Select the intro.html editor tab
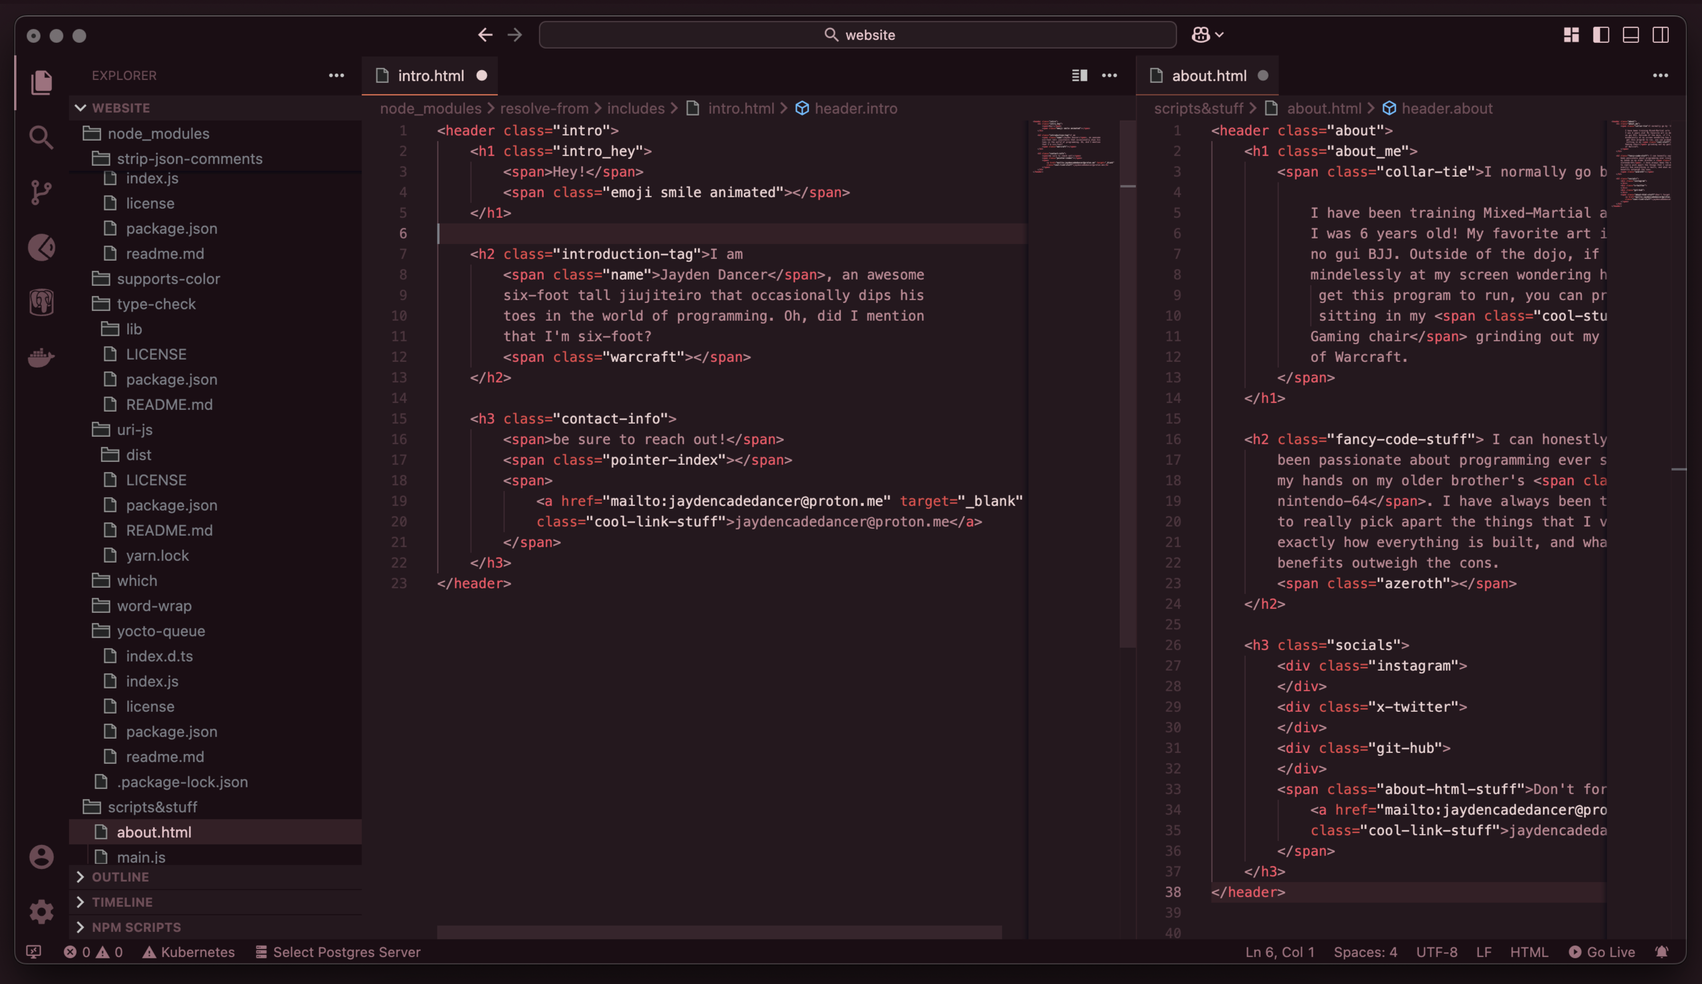Viewport: 1702px width, 984px height. point(431,75)
